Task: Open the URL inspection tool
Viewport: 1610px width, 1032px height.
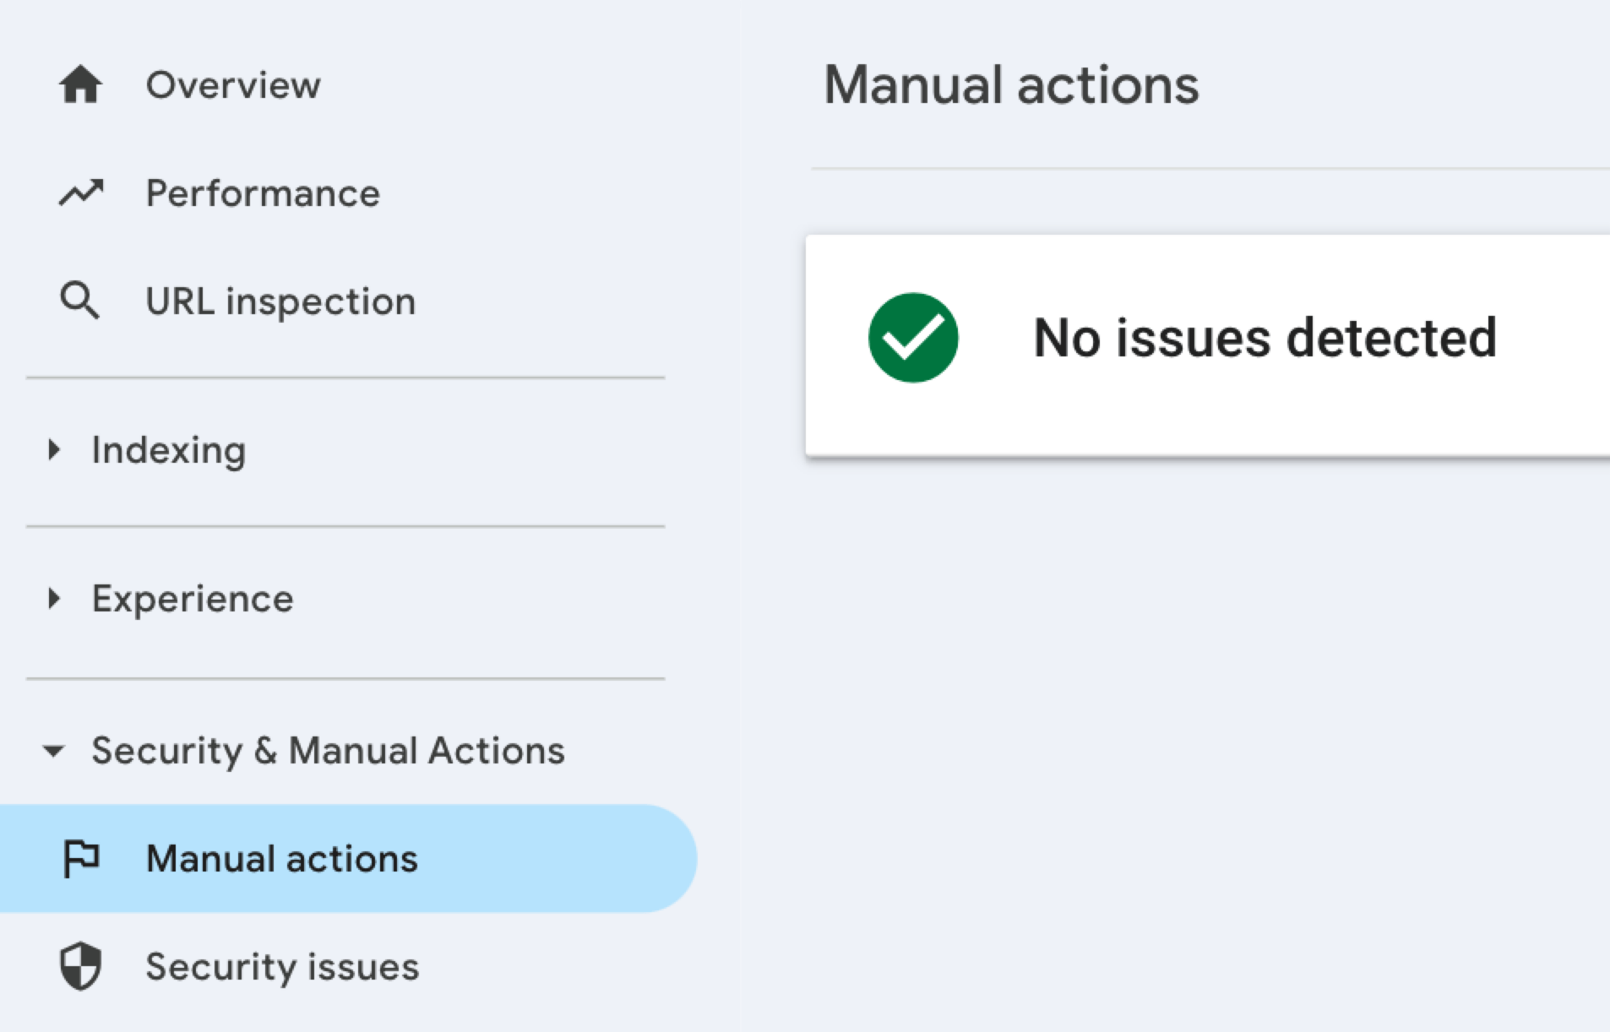Action: [x=280, y=300]
